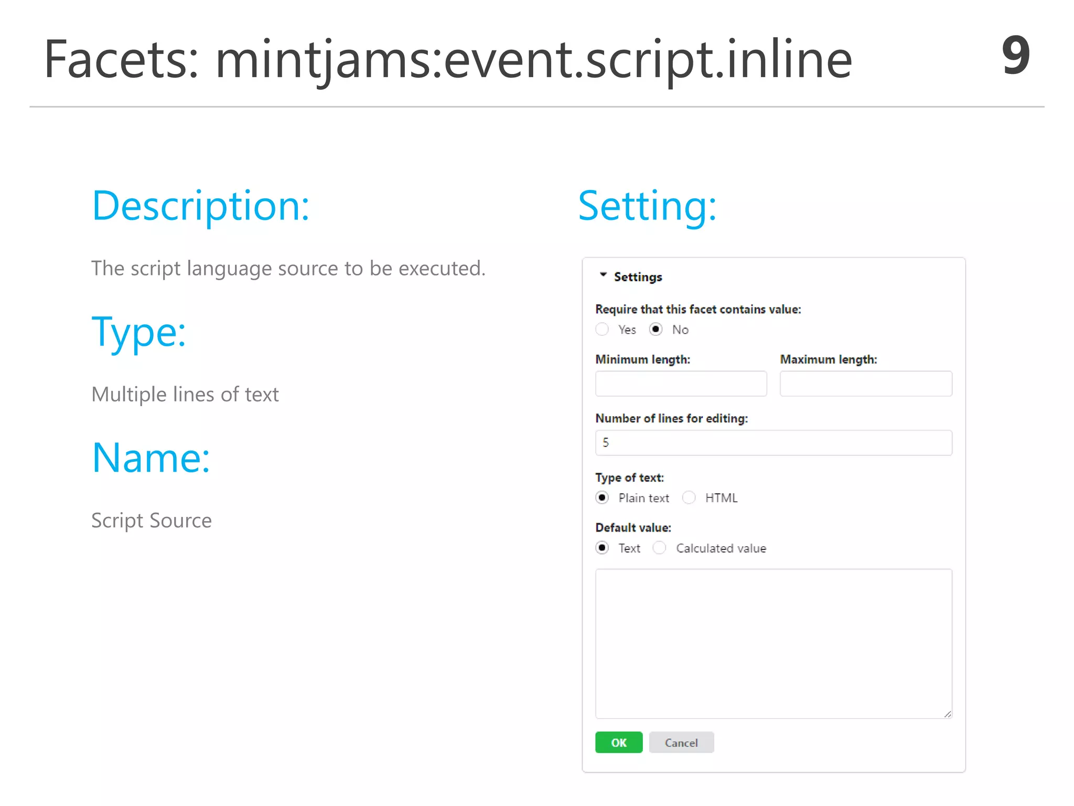Viewport: 1074px width, 806px height.
Task: Choose Plain text as type of text
Action: pyautogui.click(x=602, y=497)
